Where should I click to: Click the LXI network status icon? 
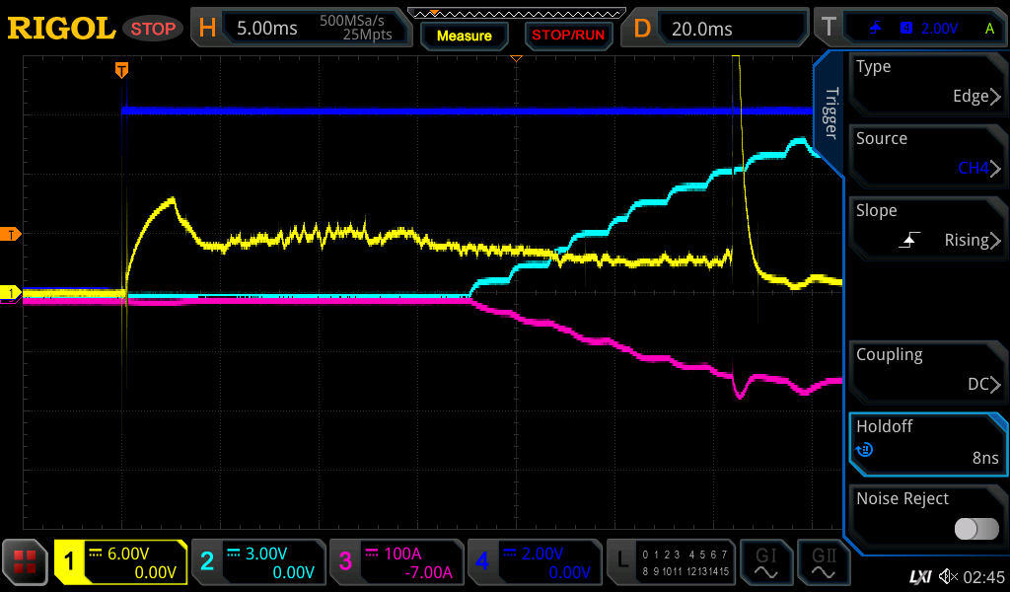click(x=919, y=576)
